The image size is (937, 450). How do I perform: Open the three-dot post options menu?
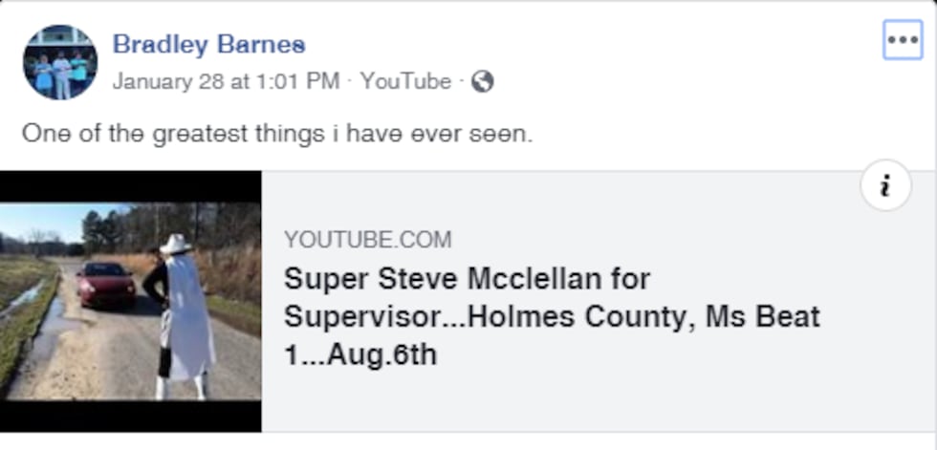click(902, 39)
